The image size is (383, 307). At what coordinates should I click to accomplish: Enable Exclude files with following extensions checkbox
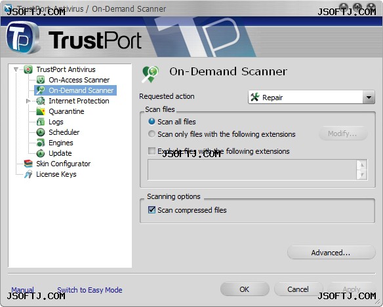click(151, 151)
